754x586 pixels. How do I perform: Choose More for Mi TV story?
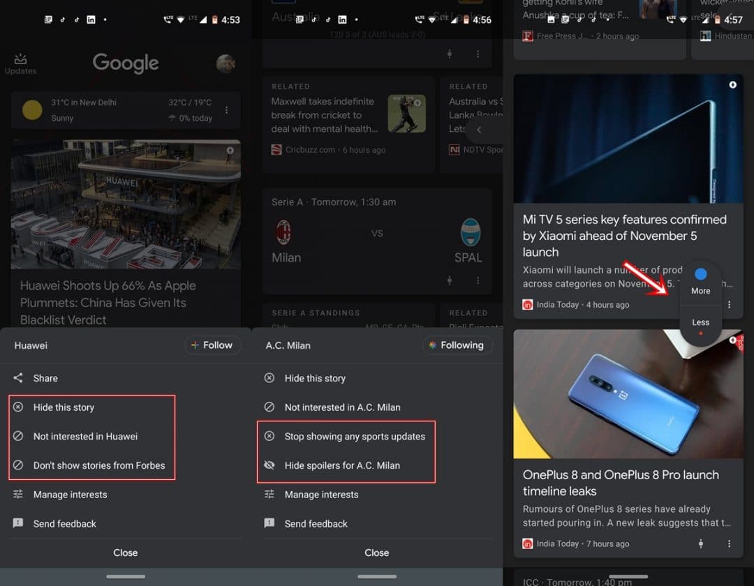pyautogui.click(x=701, y=283)
